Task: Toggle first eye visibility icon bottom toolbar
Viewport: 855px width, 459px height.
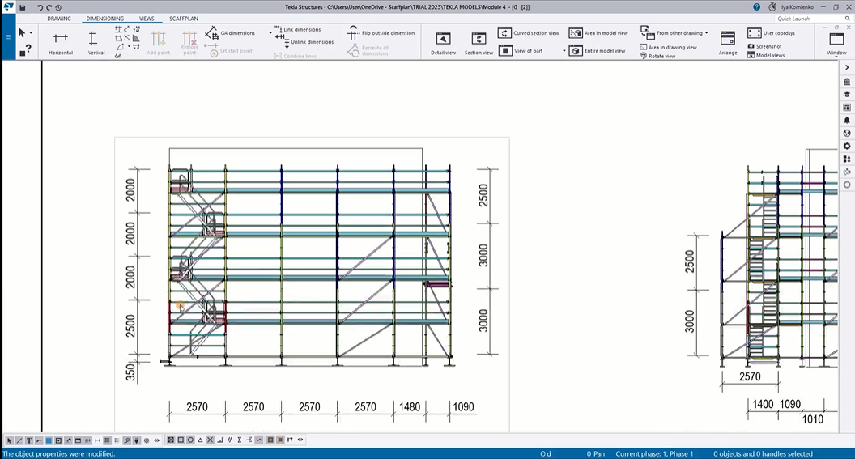Action: coord(156,440)
